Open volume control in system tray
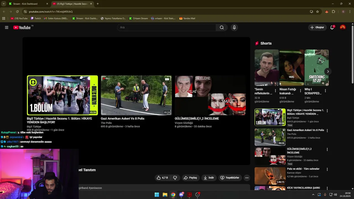 click(335, 195)
